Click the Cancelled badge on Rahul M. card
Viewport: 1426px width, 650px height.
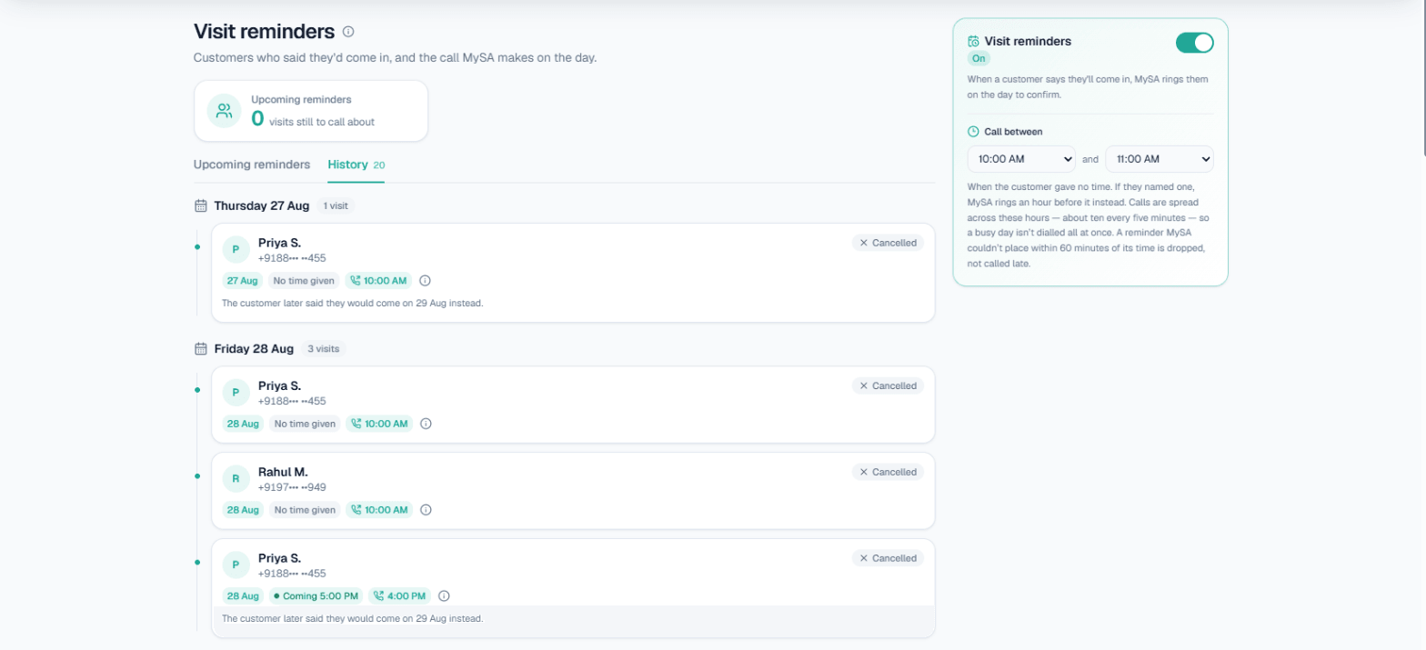click(888, 472)
